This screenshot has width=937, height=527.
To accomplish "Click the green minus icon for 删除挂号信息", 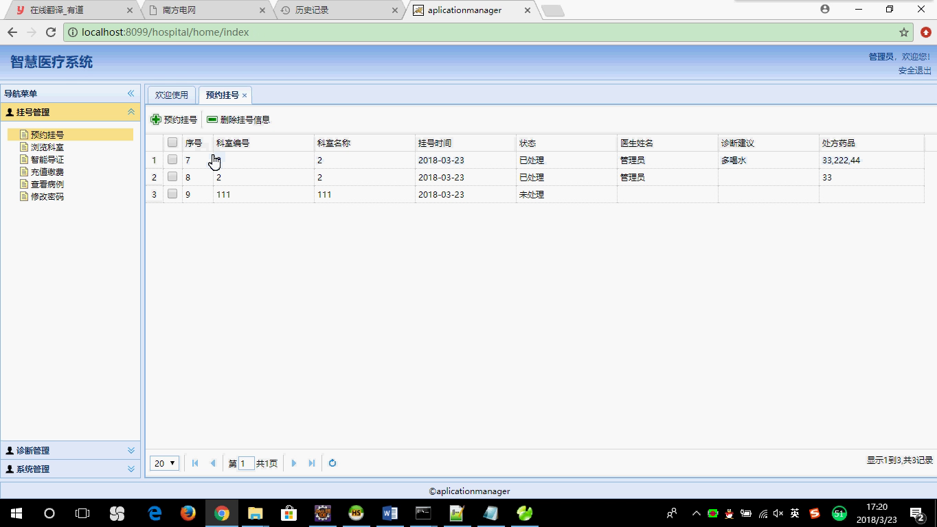I will 212,119.
